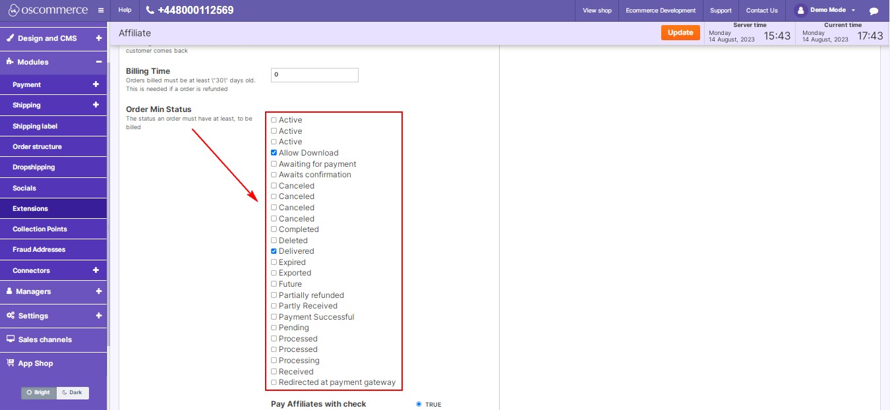Open Contact Us link

click(x=762, y=11)
